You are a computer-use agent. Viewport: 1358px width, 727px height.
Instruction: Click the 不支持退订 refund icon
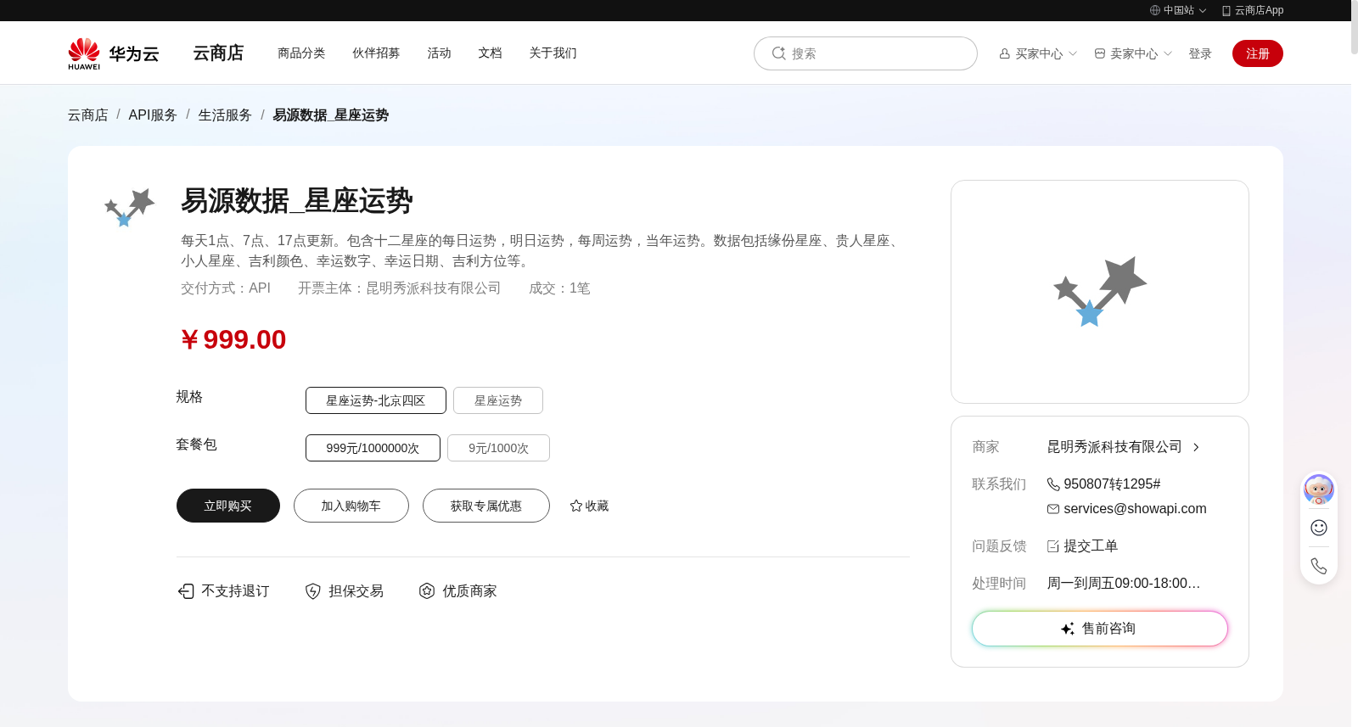[x=186, y=591]
